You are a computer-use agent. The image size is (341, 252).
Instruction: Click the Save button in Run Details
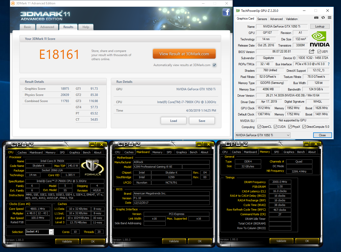pos(202,121)
